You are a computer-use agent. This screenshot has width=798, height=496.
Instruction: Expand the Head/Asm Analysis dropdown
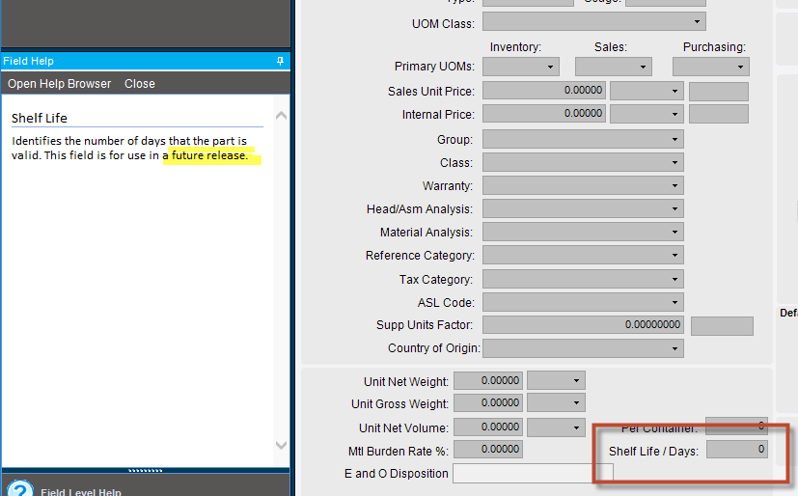[674, 208]
